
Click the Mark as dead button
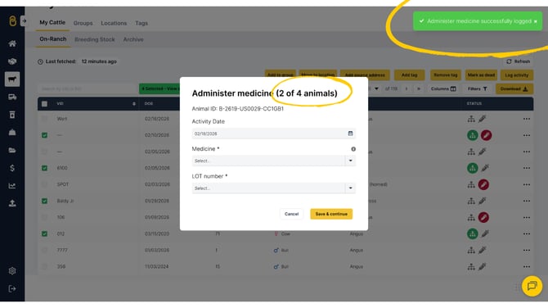click(x=481, y=75)
